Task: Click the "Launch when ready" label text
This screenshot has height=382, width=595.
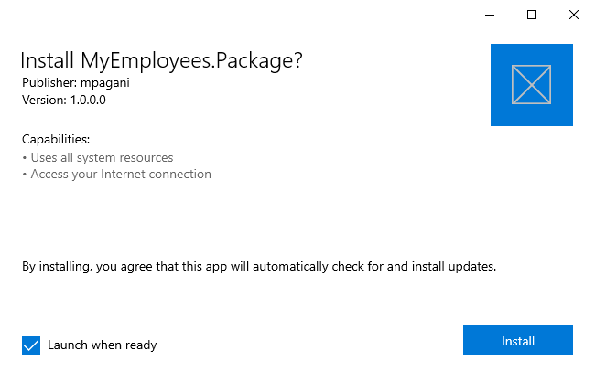Action: [103, 345]
